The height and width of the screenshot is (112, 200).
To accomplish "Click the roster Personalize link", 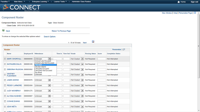I will [x=117, y=49].
